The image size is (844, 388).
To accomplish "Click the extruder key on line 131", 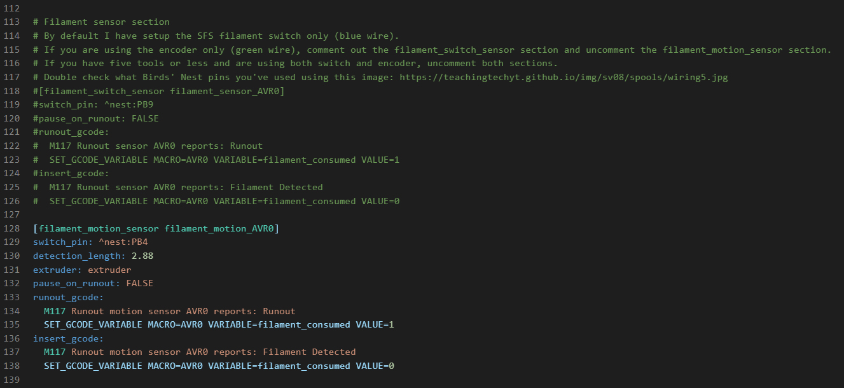I will pyautogui.click(x=57, y=270).
